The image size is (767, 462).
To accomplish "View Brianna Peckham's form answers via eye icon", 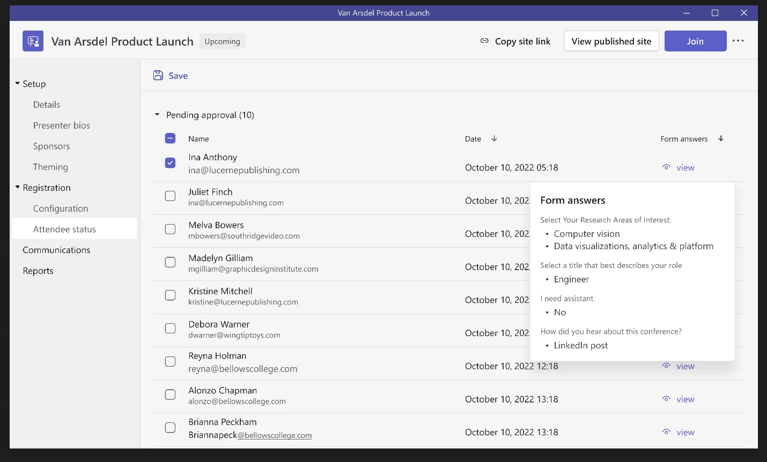I will click(x=666, y=432).
